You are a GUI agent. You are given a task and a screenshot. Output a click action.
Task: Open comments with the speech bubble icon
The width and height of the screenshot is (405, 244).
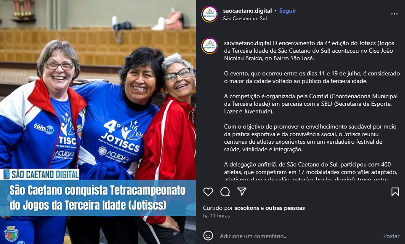tap(225, 192)
